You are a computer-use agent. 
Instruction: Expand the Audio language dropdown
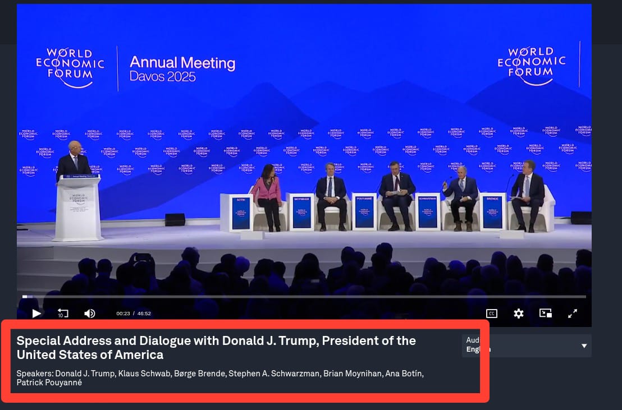583,345
